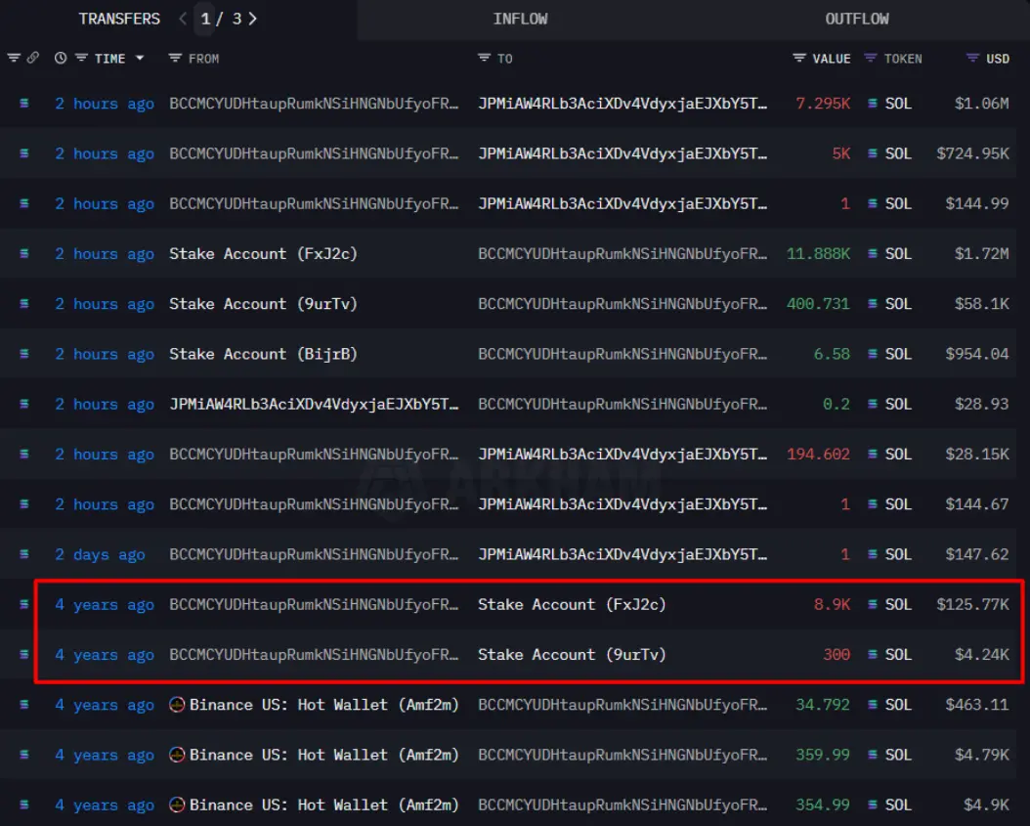
Task: Click the filter icon next to FROM column
Action: (175, 59)
